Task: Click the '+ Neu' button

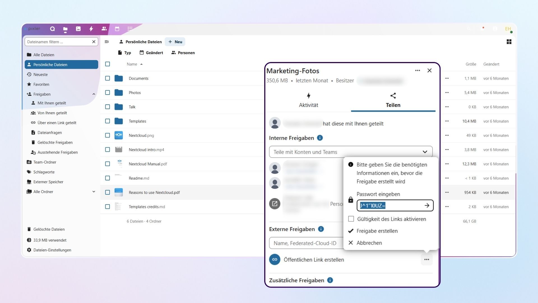Action: coord(175,42)
